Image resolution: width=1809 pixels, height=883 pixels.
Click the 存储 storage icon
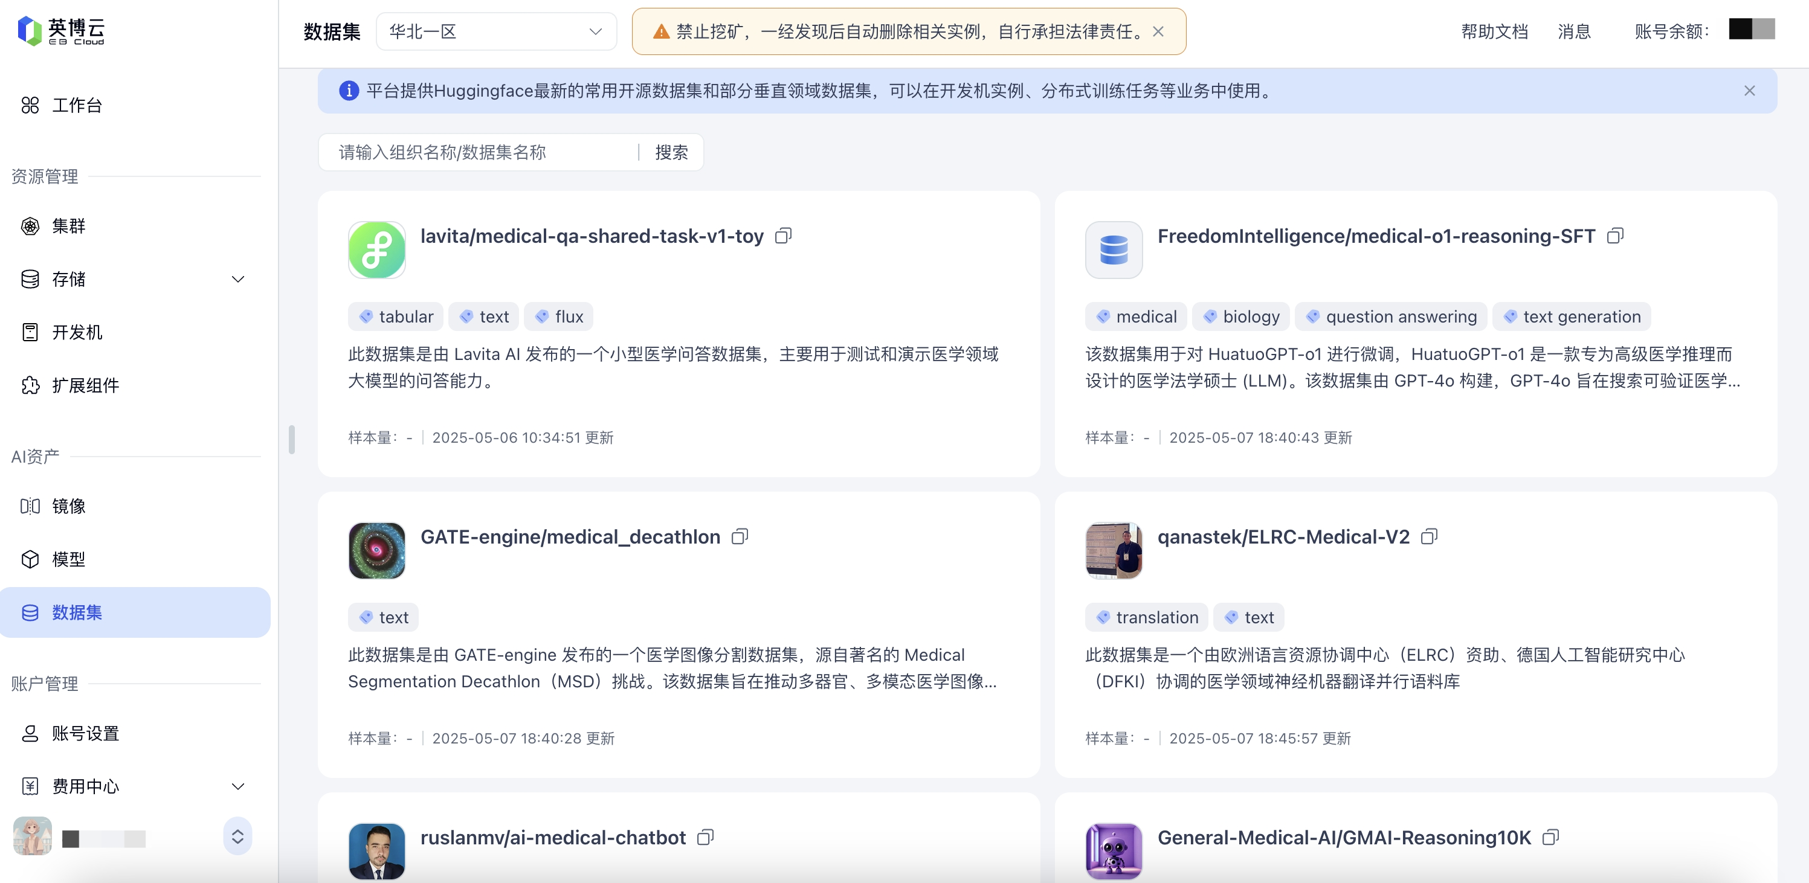click(30, 280)
